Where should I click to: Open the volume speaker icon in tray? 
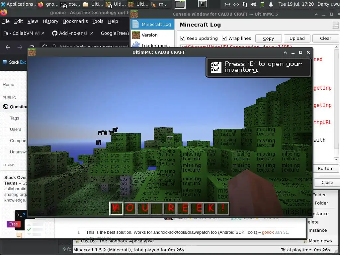pyautogui.click(x=253, y=4)
